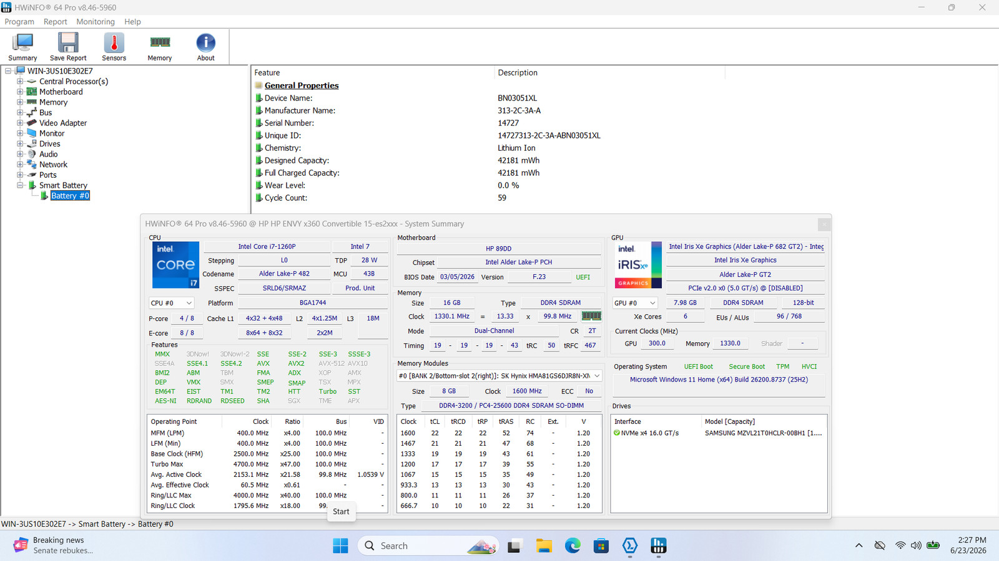Open the Summary toolbar icon
999x561 pixels.
(x=22, y=47)
